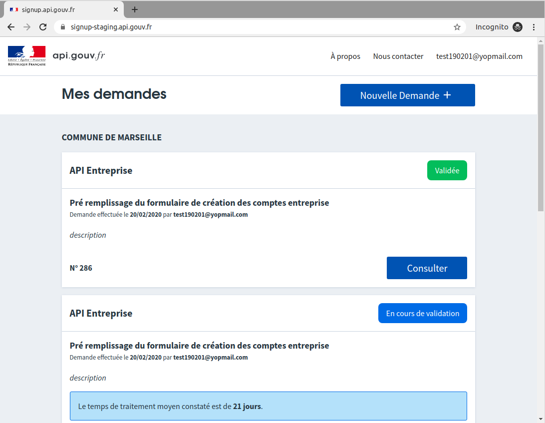The width and height of the screenshot is (545, 423).
Task: Click the address bar URL field
Action: click(x=250, y=27)
